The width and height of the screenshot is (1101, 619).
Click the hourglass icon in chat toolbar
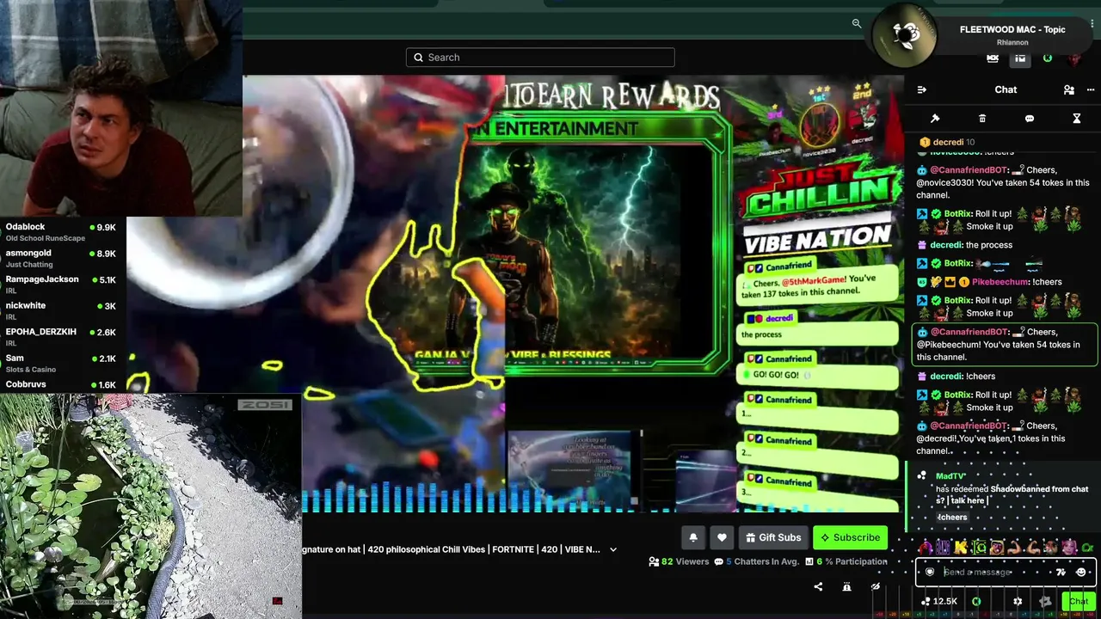coord(1076,119)
